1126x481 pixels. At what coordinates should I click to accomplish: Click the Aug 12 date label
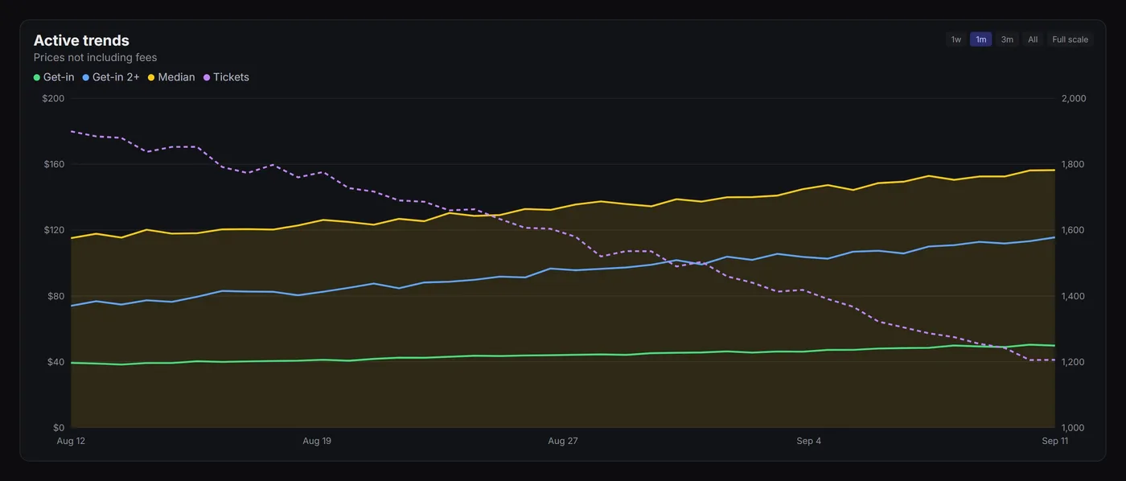coord(71,441)
